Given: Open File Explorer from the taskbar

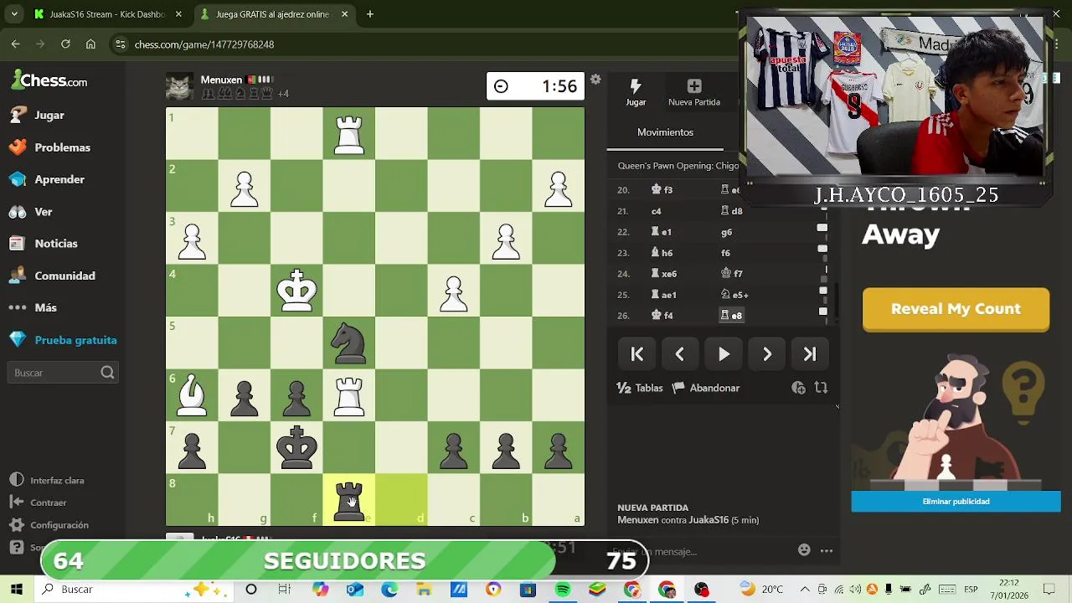Looking at the screenshot, I should click(x=425, y=590).
